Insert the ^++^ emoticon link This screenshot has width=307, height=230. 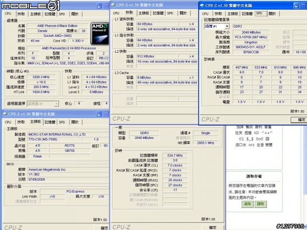pos(267,133)
